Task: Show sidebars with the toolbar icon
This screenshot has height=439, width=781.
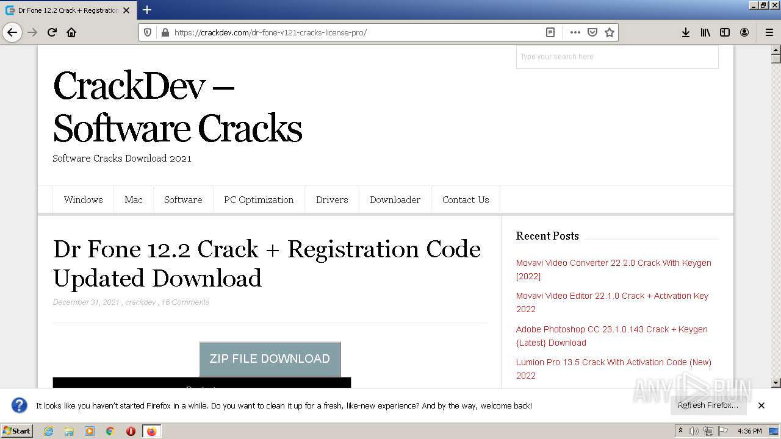Action: (725, 32)
